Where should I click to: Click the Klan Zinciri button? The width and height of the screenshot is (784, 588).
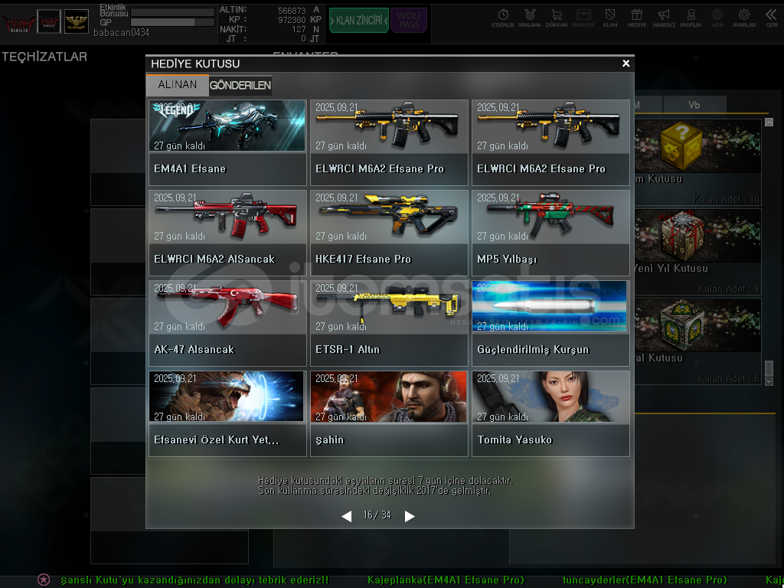tap(359, 21)
